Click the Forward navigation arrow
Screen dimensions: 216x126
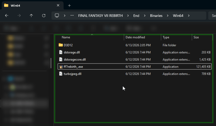coord(19,16)
